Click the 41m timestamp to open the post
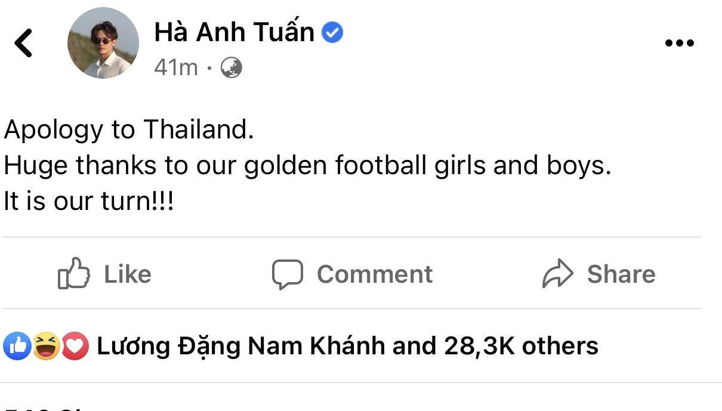722x411 pixels. tap(175, 67)
